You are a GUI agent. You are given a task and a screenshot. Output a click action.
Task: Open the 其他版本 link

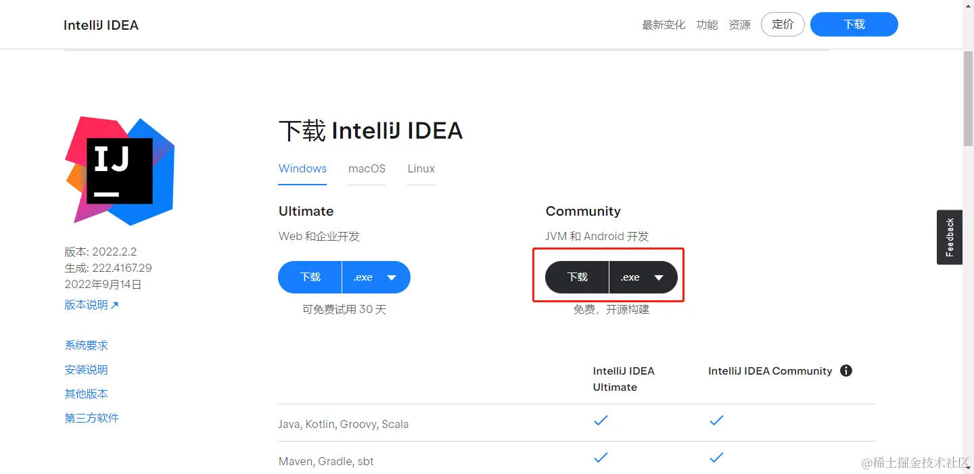point(86,394)
